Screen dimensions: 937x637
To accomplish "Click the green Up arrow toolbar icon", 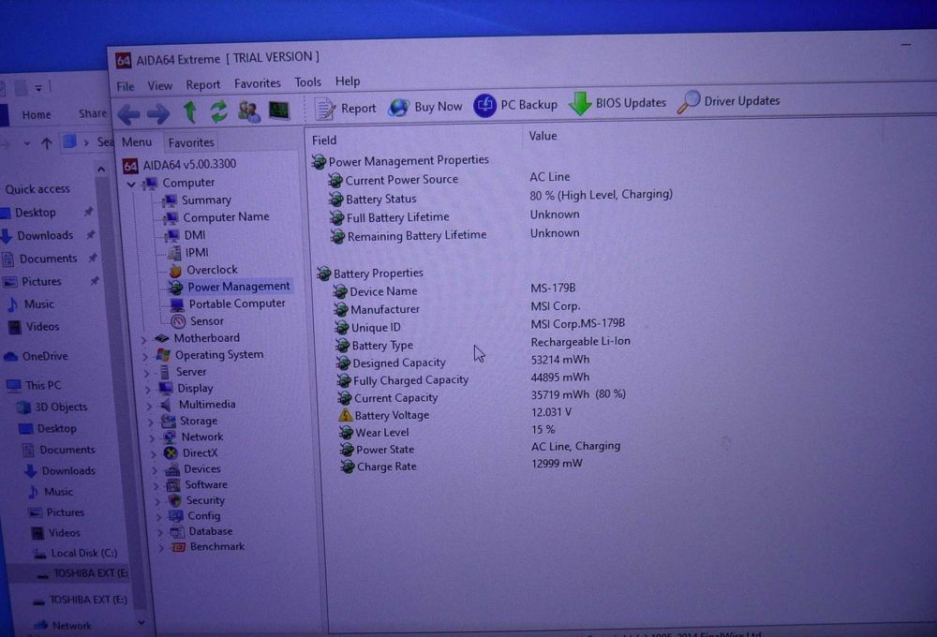I will click(190, 111).
